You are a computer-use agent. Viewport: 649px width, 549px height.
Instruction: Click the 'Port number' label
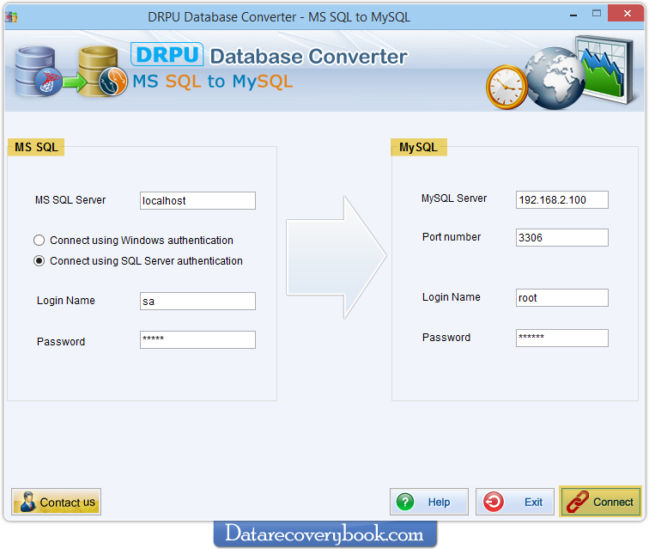pos(452,237)
